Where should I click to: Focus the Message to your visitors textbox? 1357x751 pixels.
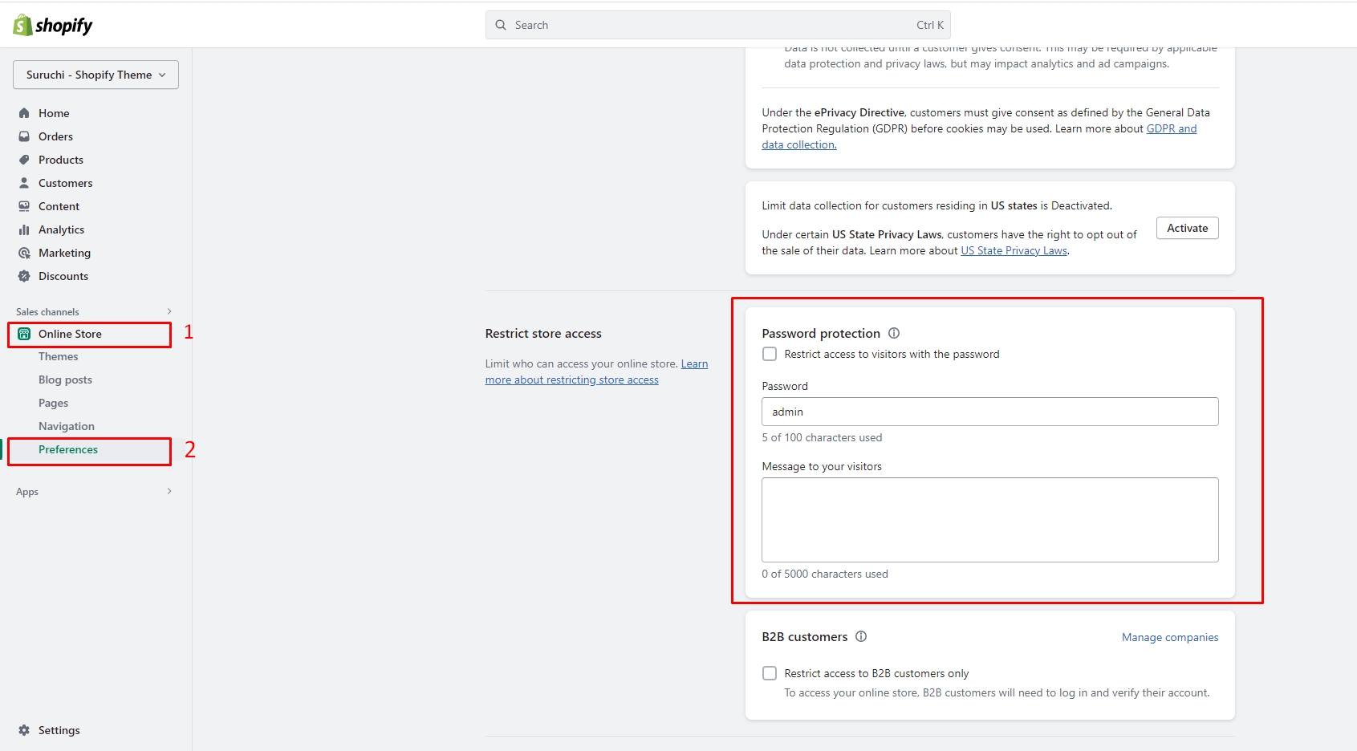(989, 520)
